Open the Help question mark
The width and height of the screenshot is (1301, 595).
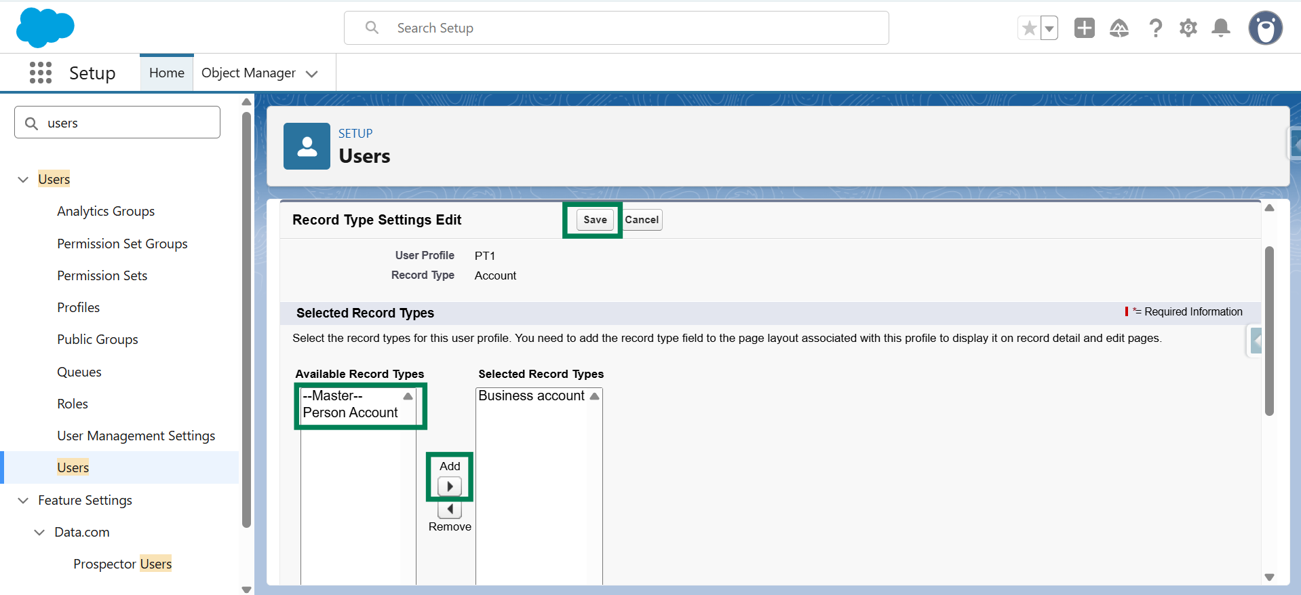(1155, 28)
